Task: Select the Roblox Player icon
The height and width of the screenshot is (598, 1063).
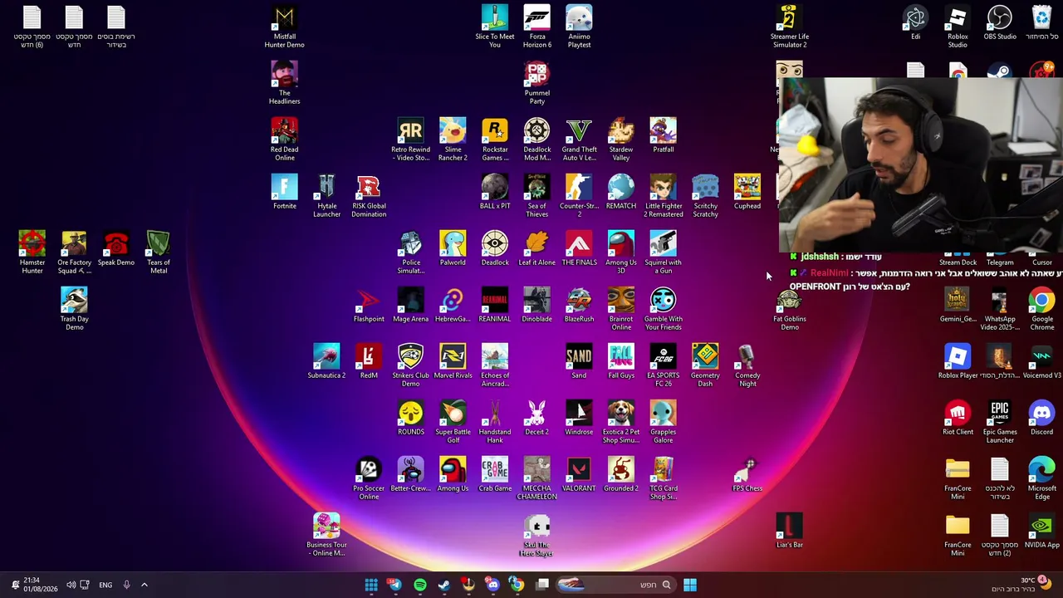Action: 958,361
